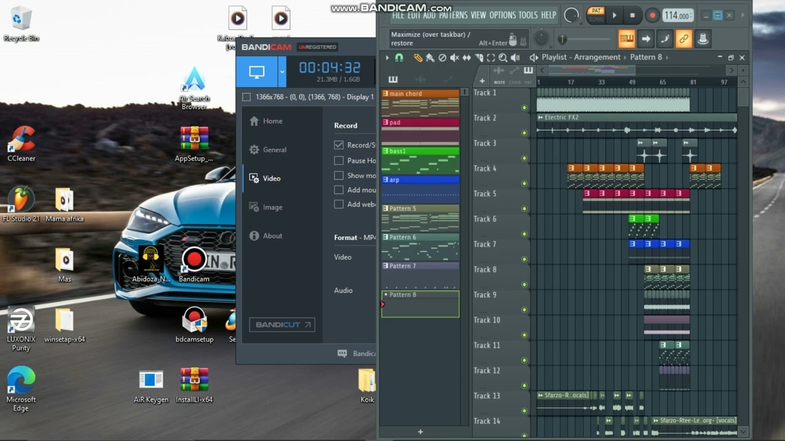The width and height of the screenshot is (785, 441).
Task: Toggle the link chain icon in FL toolbar
Action: (x=683, y=39)
